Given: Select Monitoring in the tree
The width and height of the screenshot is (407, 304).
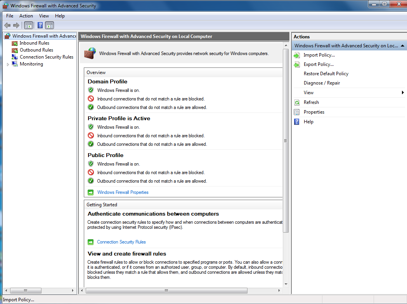Looking at the screenshot, I should pyautogui.click(x=31, y=64).
